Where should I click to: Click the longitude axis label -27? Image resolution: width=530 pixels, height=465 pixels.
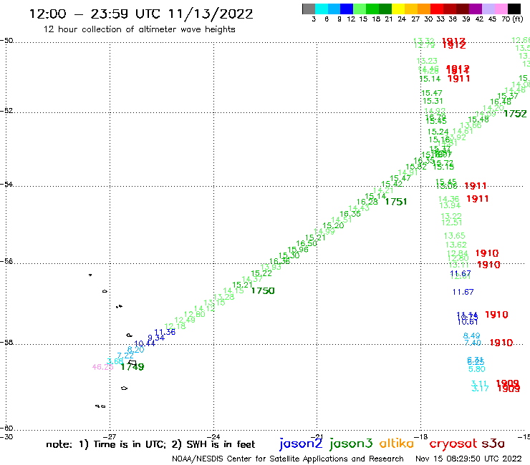[110, 436]
